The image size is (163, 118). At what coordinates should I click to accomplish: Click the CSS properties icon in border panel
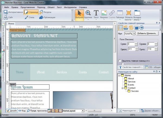point(126,28)
